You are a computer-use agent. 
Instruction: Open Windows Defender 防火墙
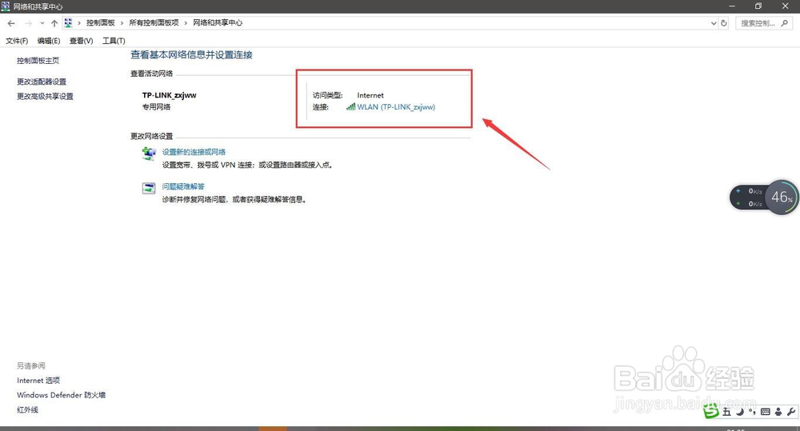62,395
